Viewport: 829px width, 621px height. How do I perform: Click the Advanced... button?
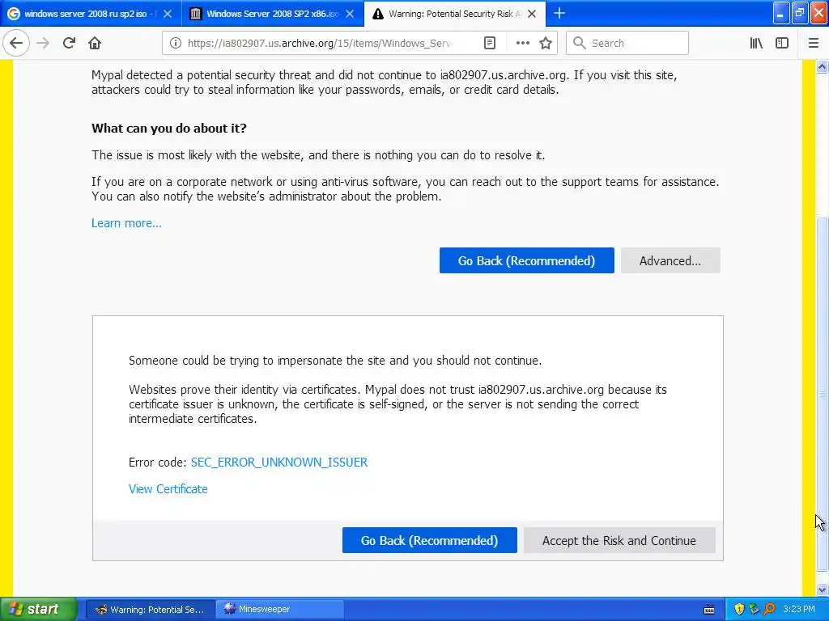tap(670, 260)
